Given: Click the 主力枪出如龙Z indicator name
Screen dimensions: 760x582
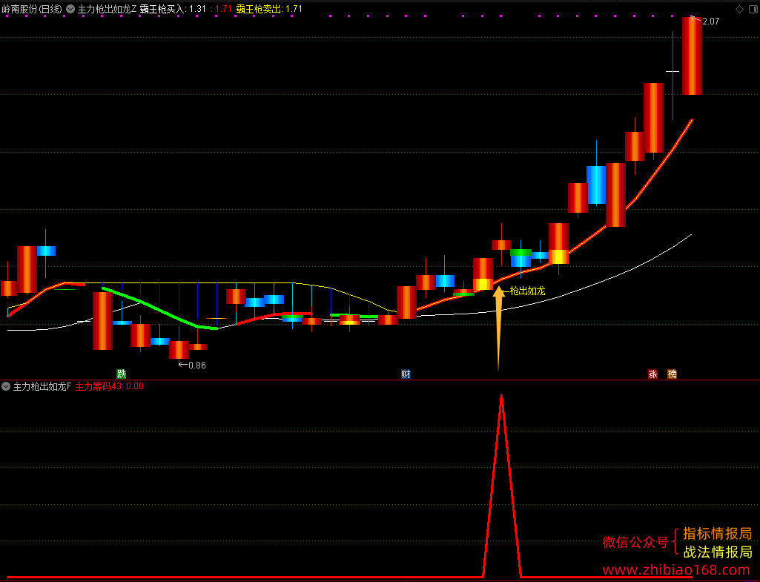Looking at the screenshot, I should (107, 9).
